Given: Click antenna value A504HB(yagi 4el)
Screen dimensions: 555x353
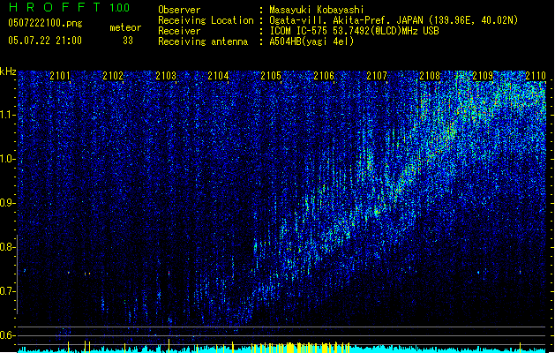Looking at the screenshot, I should click(x=311, y=41).
